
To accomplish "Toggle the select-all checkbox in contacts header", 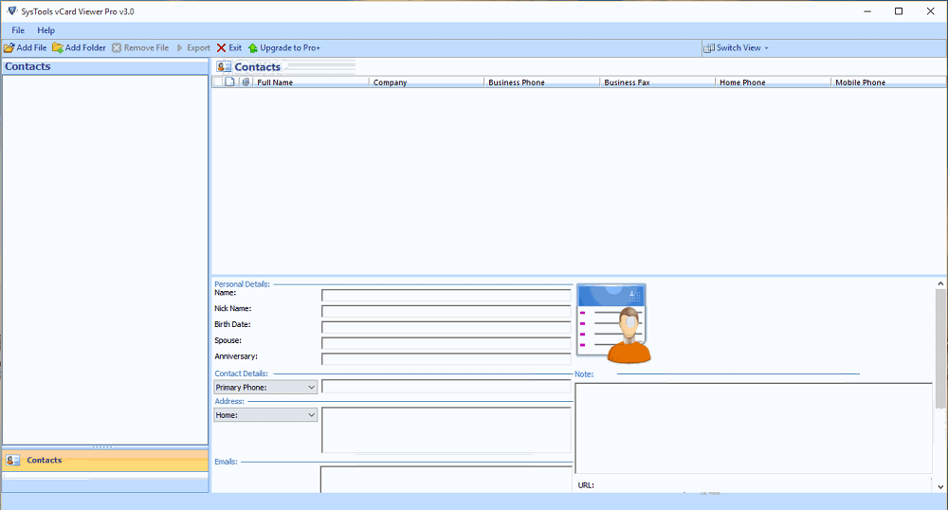I will tap(218, 82).
